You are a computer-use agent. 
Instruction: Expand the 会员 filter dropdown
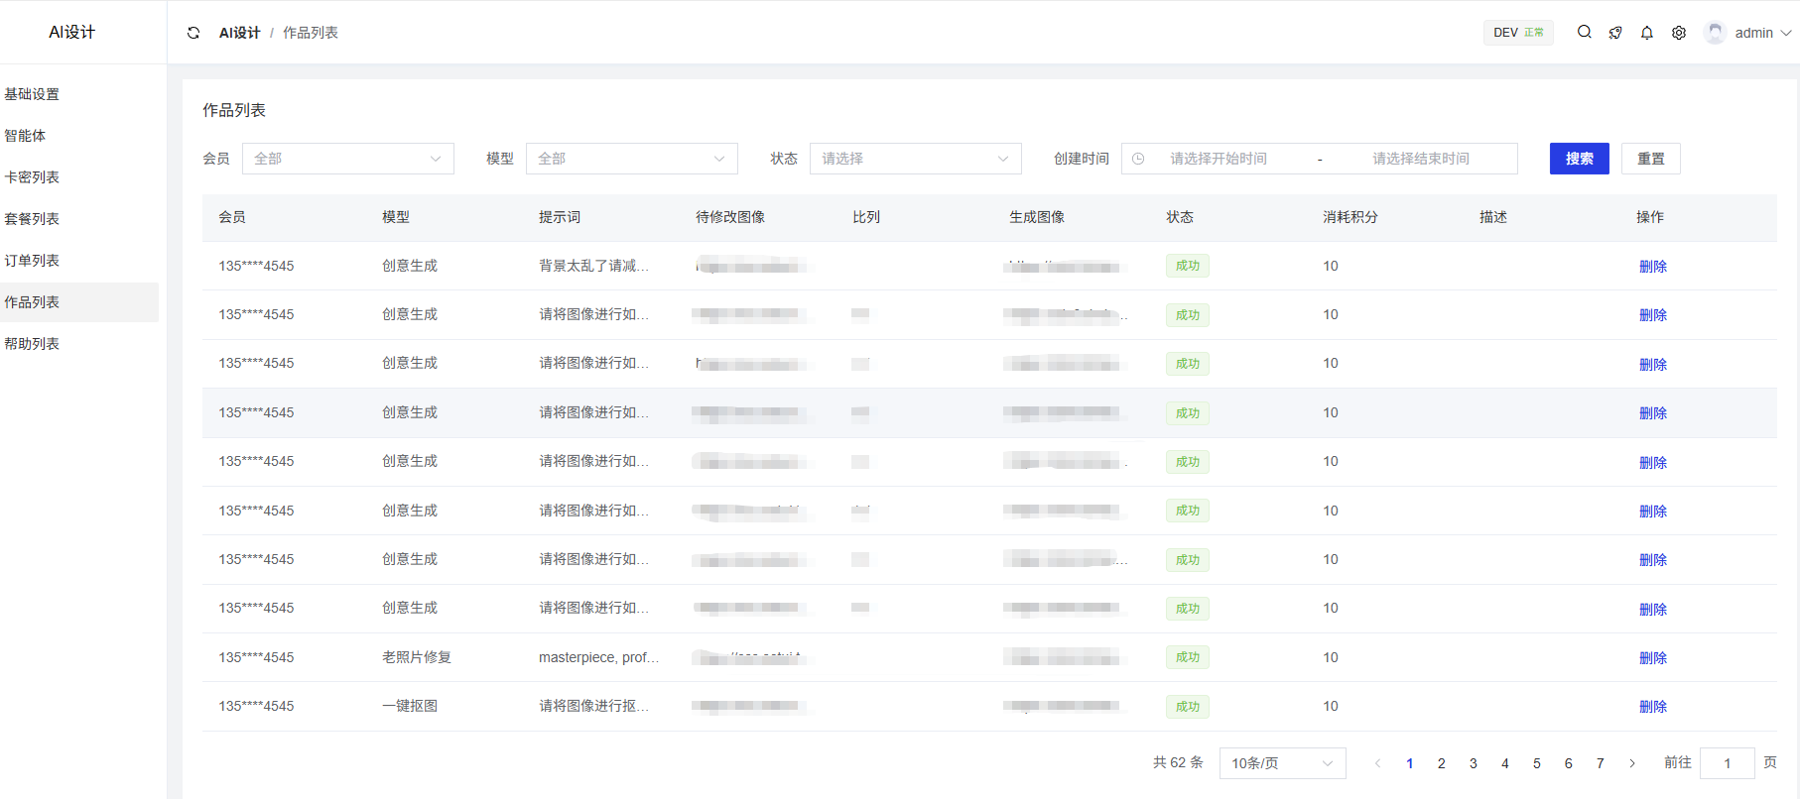pyautogui.click(x=347, y=159)
